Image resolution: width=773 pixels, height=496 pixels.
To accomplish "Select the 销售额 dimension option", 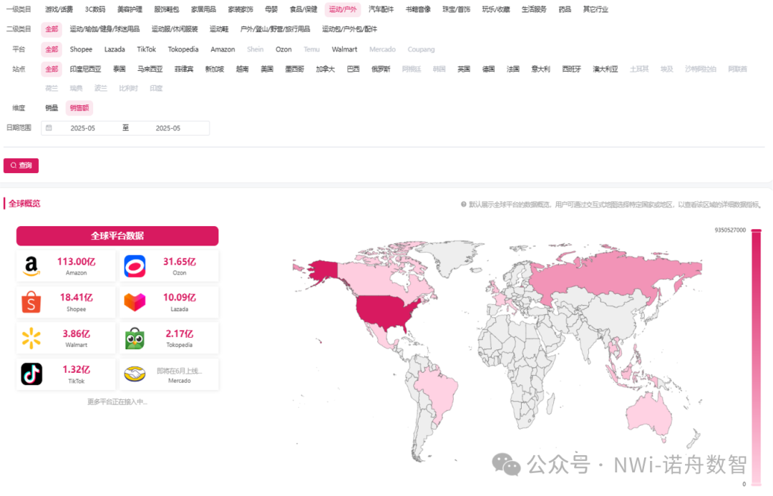I will pyautogui.click(x=79, y=108).
